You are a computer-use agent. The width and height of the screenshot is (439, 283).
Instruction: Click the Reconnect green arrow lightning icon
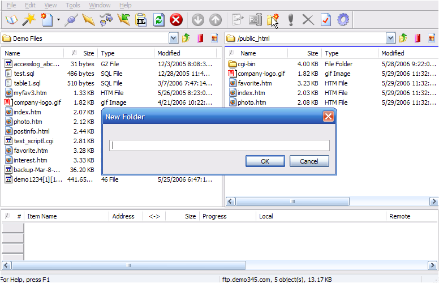point(124,20)
